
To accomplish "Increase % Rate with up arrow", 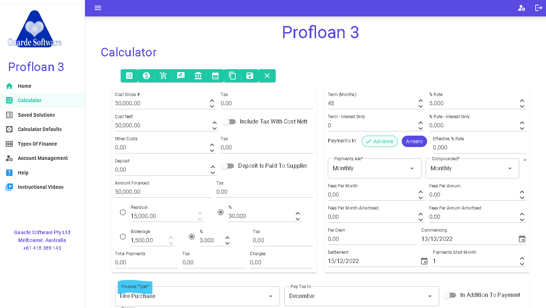I will pyautogui.click(x=522, y=101).
